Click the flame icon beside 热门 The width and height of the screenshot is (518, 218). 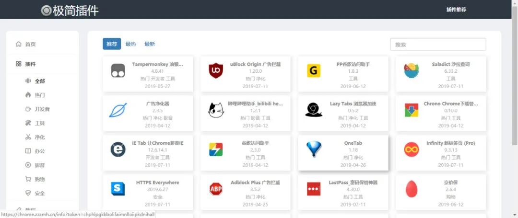(x=28, y=95)
